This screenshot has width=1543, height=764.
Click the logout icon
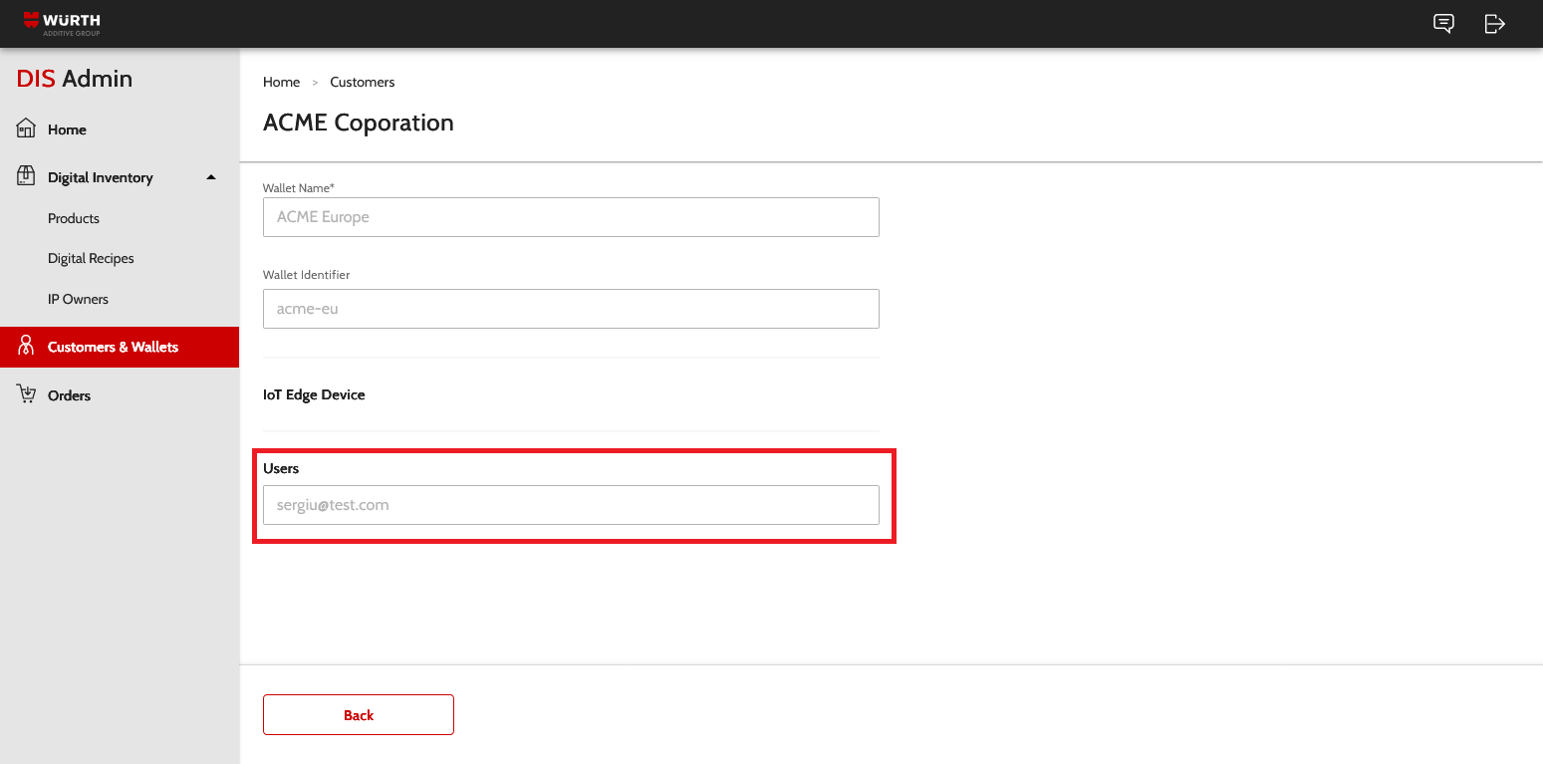coord(1494,24)
